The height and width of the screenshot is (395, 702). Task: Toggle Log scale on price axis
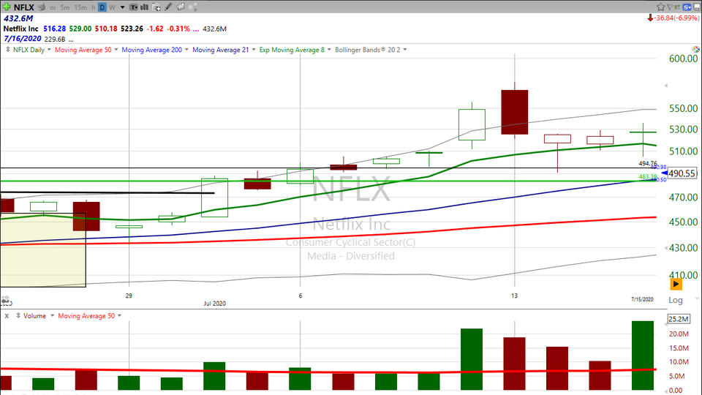tap(675, 300)
